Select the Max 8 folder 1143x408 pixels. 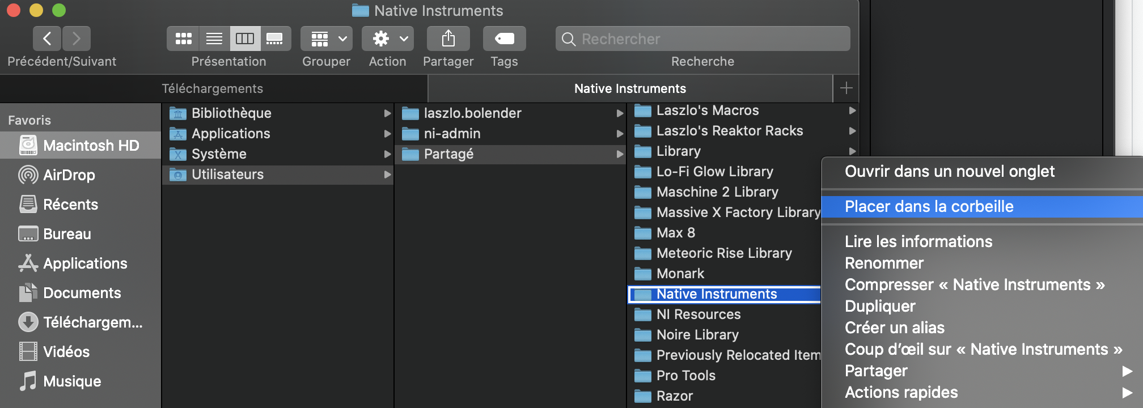tap(725, 233)
